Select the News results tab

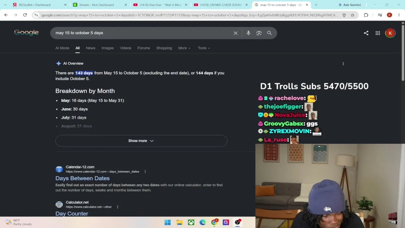[90, 48]
